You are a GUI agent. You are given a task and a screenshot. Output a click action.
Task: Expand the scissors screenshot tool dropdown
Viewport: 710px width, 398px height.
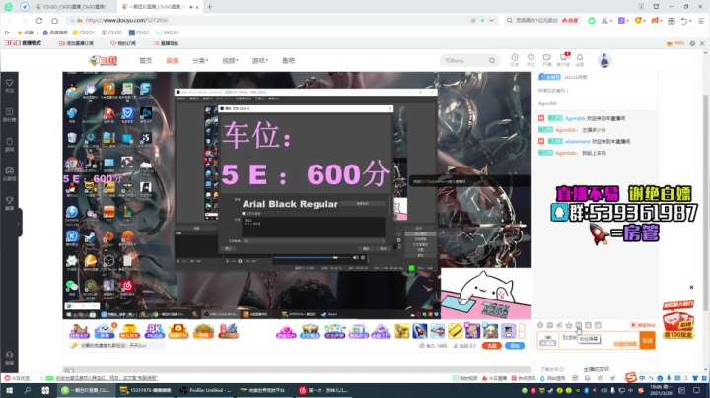[x=610, y=21]
